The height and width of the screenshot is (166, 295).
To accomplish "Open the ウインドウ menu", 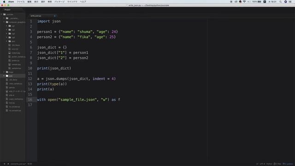I will (x=72, y=2).
